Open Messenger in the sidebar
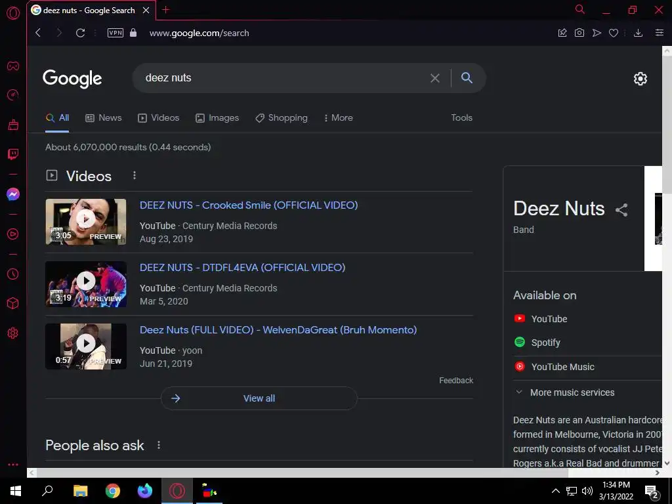 (13, 194)
